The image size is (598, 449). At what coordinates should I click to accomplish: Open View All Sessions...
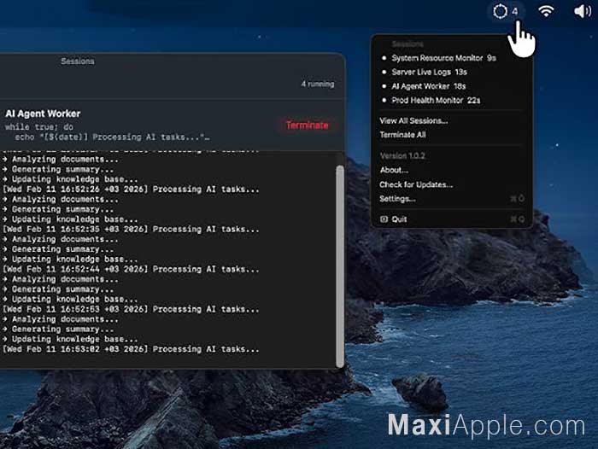click(413, 121)
